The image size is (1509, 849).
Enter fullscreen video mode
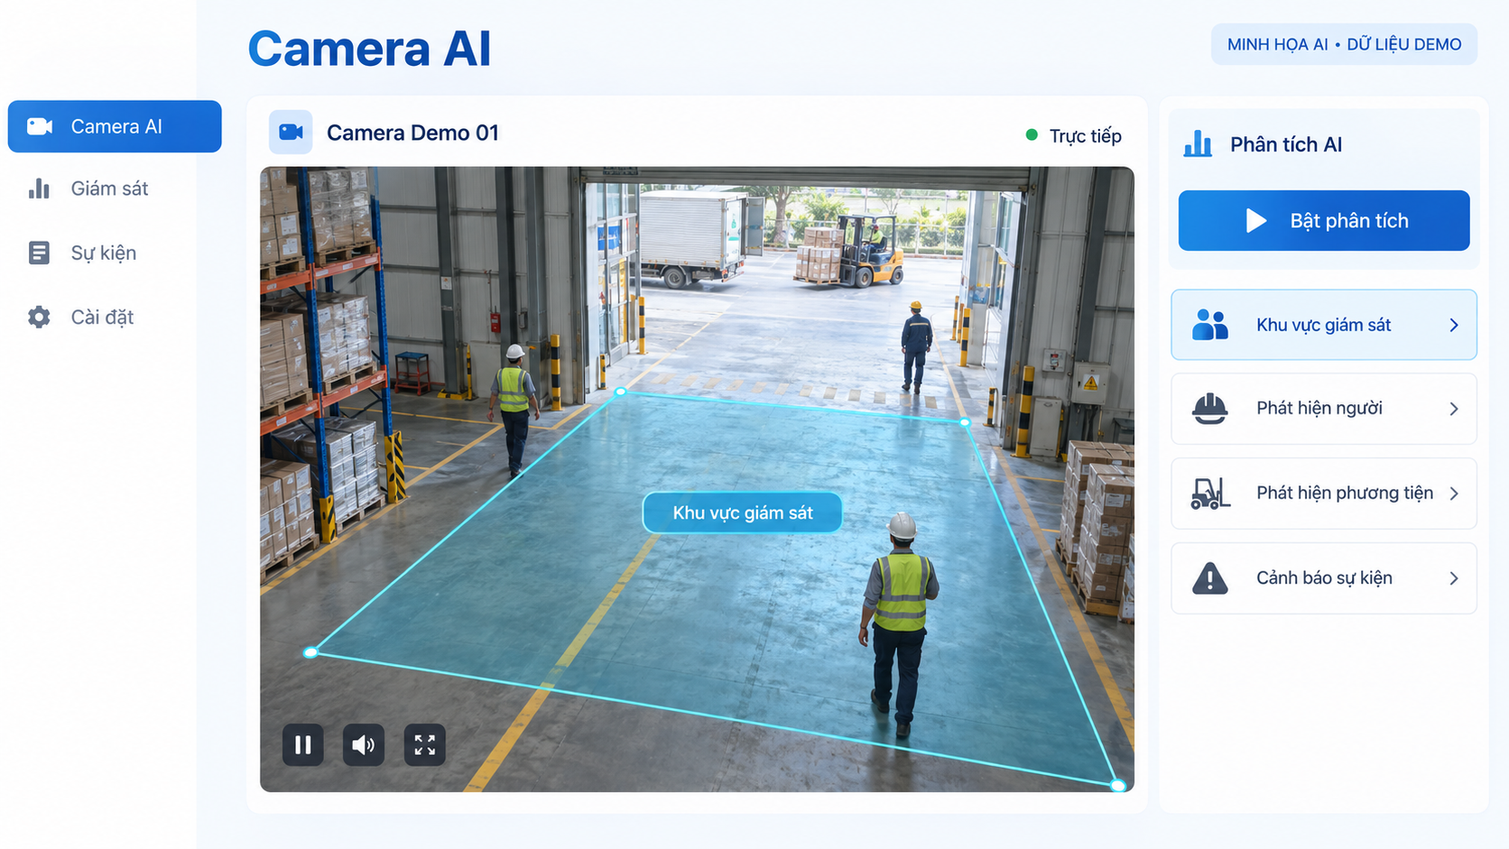[425, 745]
